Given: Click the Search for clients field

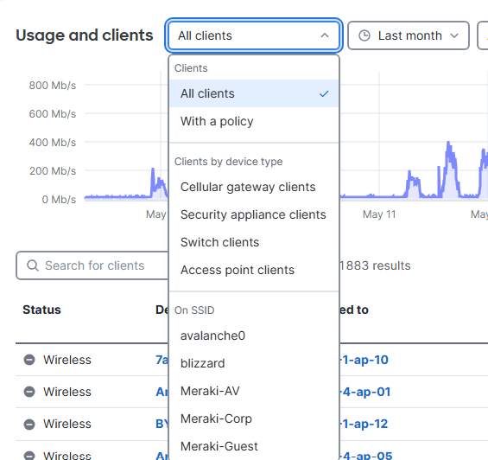Looking at the screenshot, I should (92, 265).
